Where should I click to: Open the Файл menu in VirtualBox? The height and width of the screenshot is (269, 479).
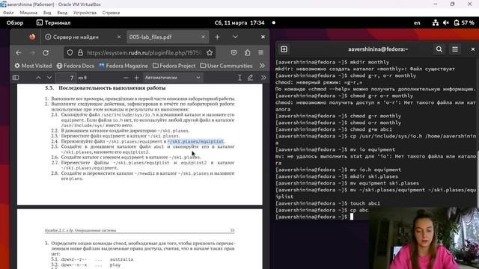pos(8,13)
